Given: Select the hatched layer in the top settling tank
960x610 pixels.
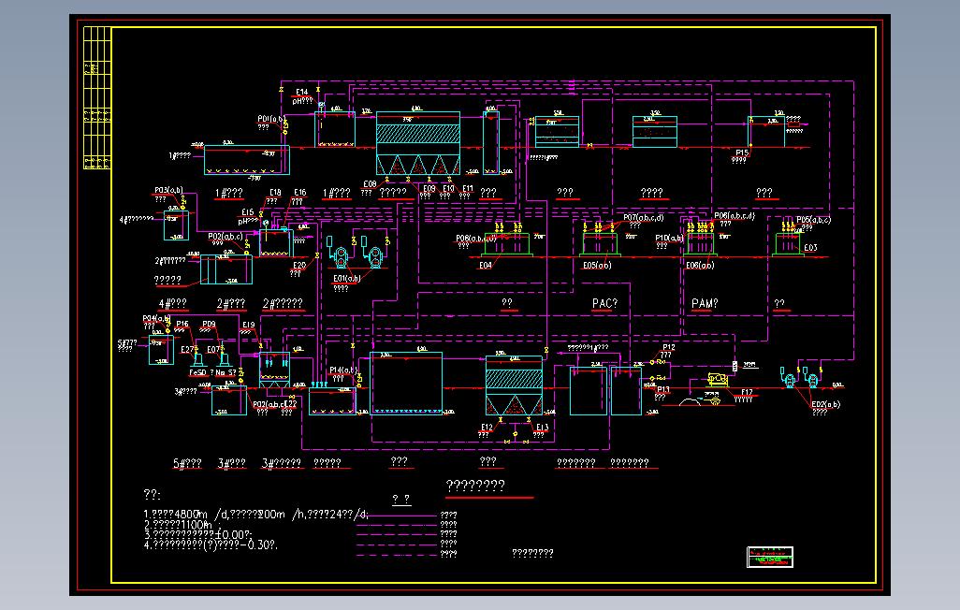Looking at the screenshot, I should pos(418,134).
